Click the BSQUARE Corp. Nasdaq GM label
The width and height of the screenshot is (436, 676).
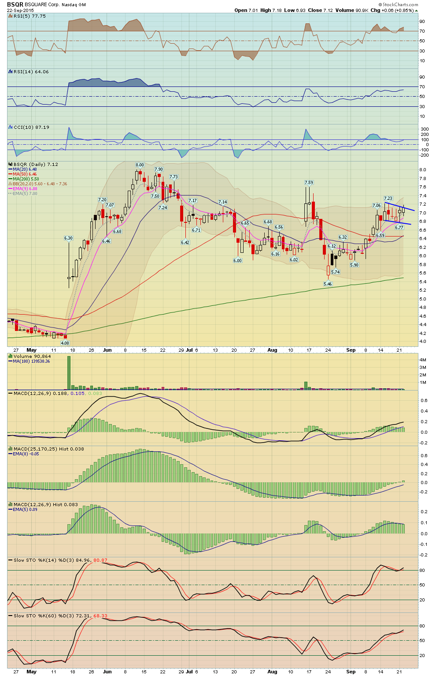coord(55,5)
